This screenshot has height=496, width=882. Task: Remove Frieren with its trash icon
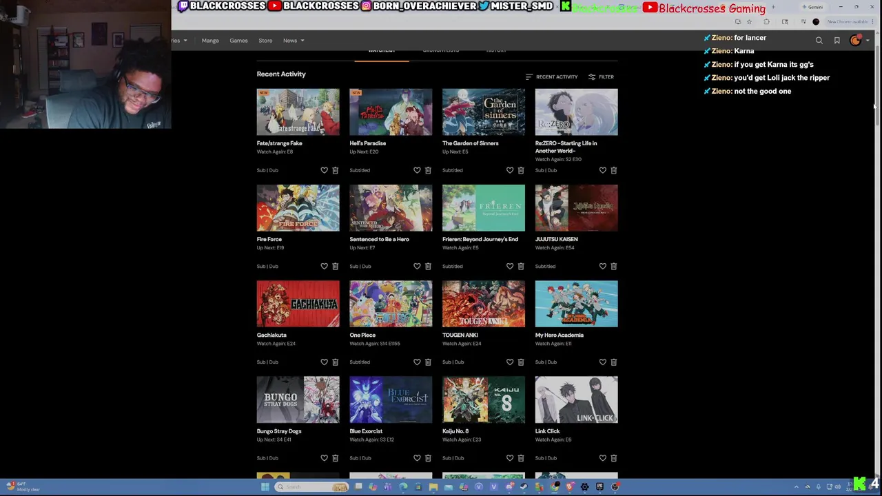[x=521, y=266]
